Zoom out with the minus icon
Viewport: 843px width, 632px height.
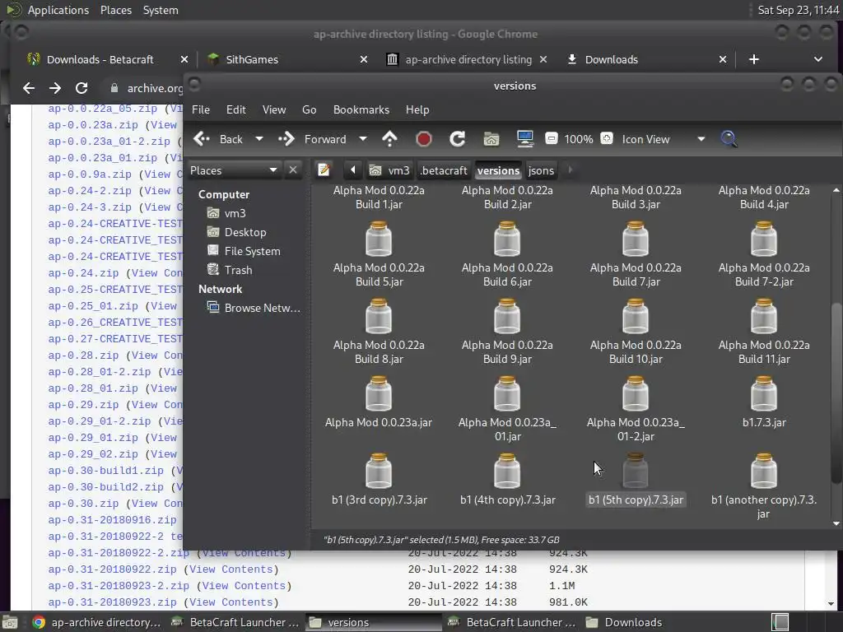tap(551, 138)
